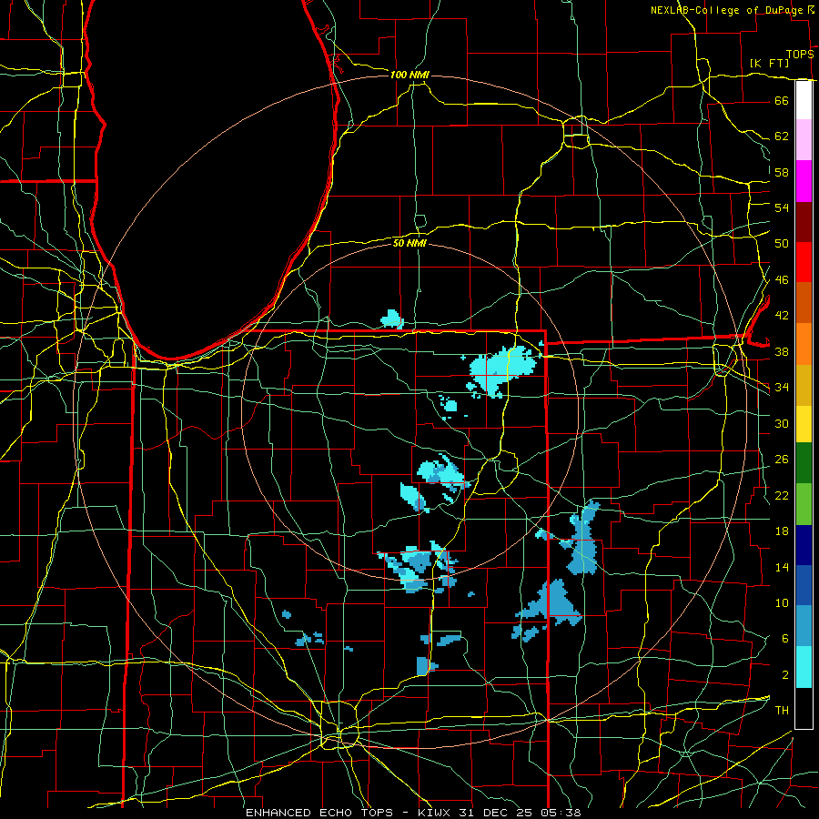This screenshot has height=819, width=819.
Task: Click the "TOPS" legend heading
Action: tap(800, 55)
